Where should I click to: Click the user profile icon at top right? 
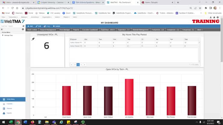pos(211,17)
